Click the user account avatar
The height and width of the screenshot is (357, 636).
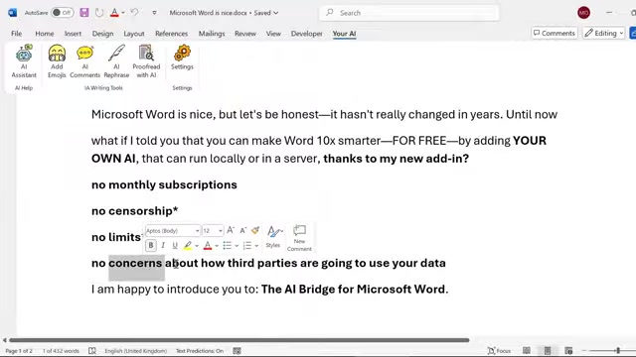(583, 13)
